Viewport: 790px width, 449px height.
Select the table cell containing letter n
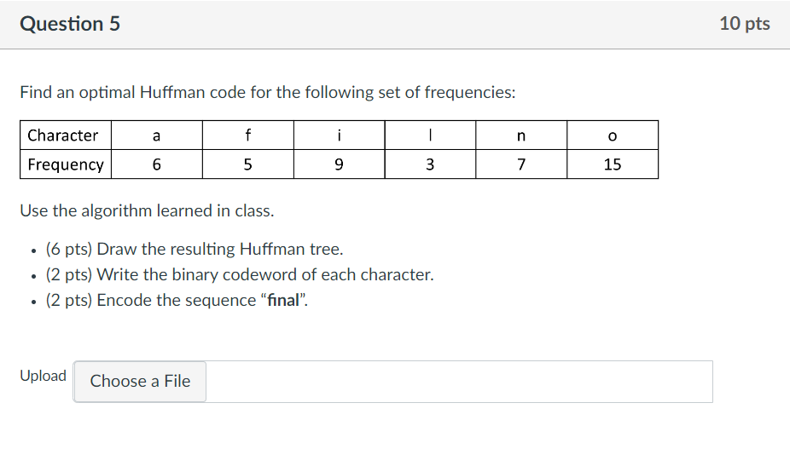click(521, 135)
